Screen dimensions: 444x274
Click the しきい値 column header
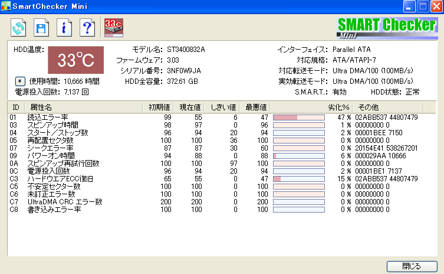coord(223,107)
